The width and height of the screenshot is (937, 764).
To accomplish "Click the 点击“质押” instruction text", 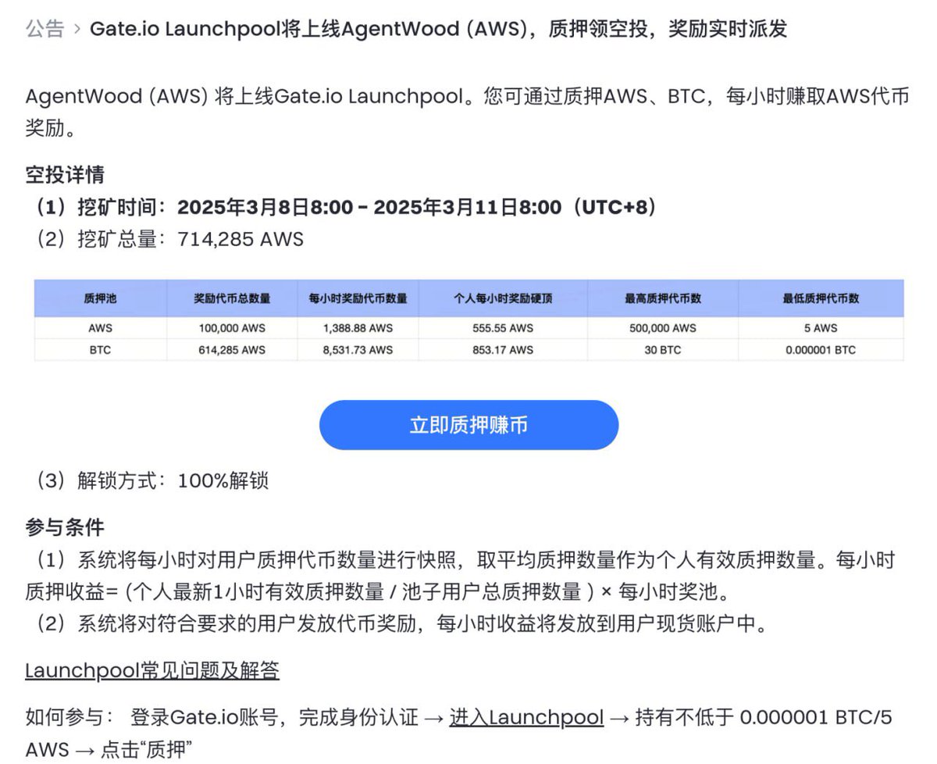I will [x=145, y=750].
